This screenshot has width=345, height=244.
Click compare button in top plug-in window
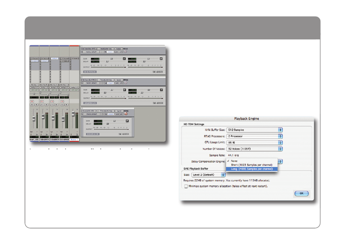coord(110,52)
